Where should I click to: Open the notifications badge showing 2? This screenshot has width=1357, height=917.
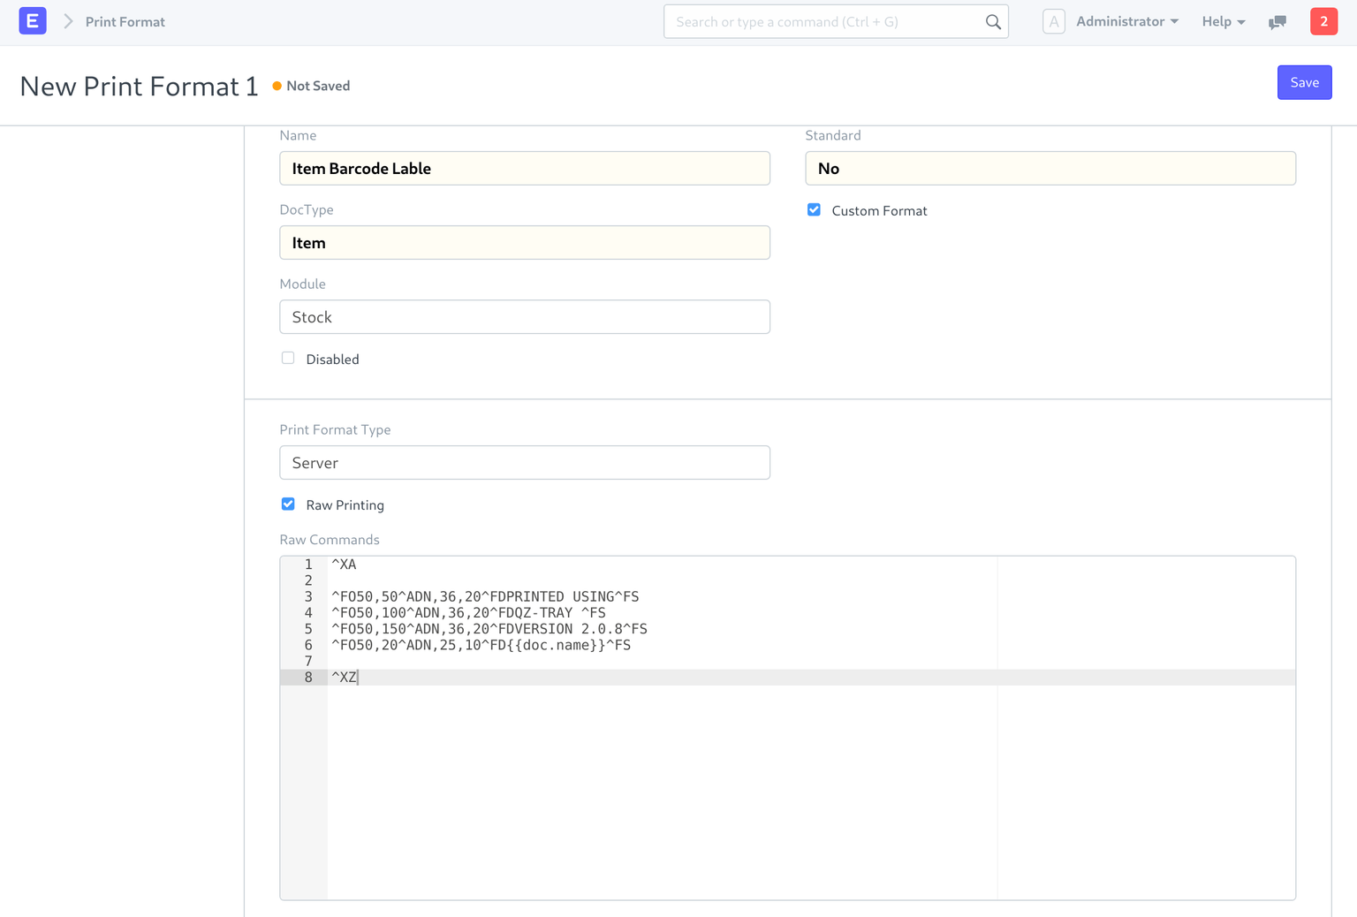point(1323,21)
